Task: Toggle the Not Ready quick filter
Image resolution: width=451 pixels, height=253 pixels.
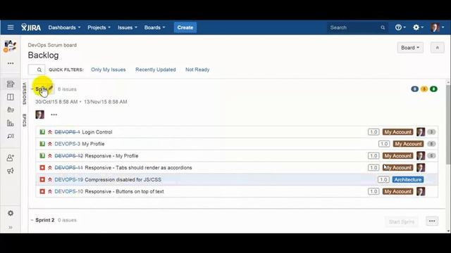Action: [x=197, y=70]
